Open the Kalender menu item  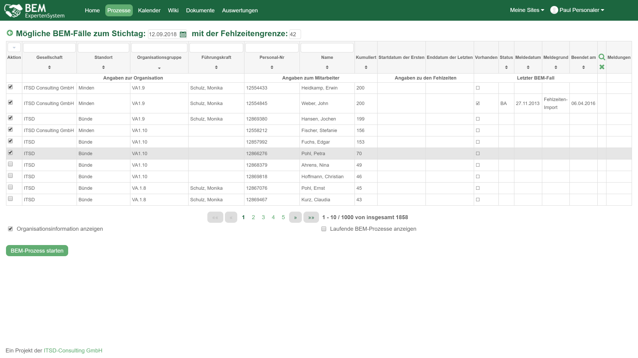pyautogui.click(x=149, y=10)
